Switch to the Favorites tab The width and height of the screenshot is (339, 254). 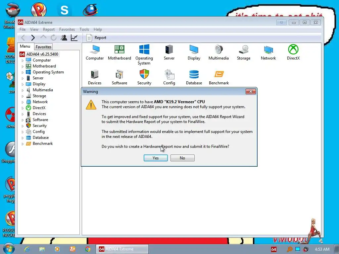tap(43, 47)
